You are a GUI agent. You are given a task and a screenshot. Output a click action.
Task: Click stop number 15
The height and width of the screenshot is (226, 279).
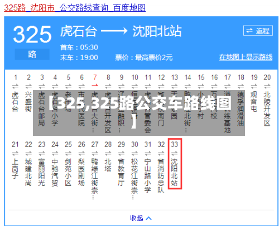click(201, 77)
